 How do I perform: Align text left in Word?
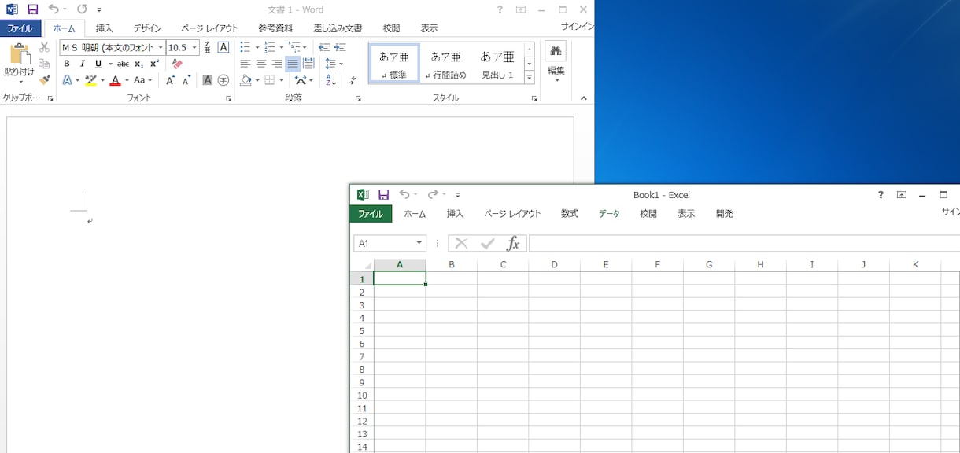pyautogui.click(x=246, y=64)
